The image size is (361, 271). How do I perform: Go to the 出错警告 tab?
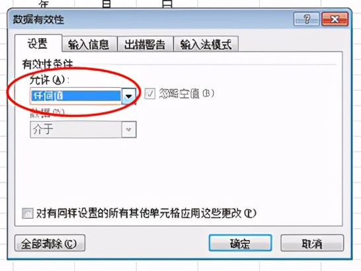tap(145, 44)
